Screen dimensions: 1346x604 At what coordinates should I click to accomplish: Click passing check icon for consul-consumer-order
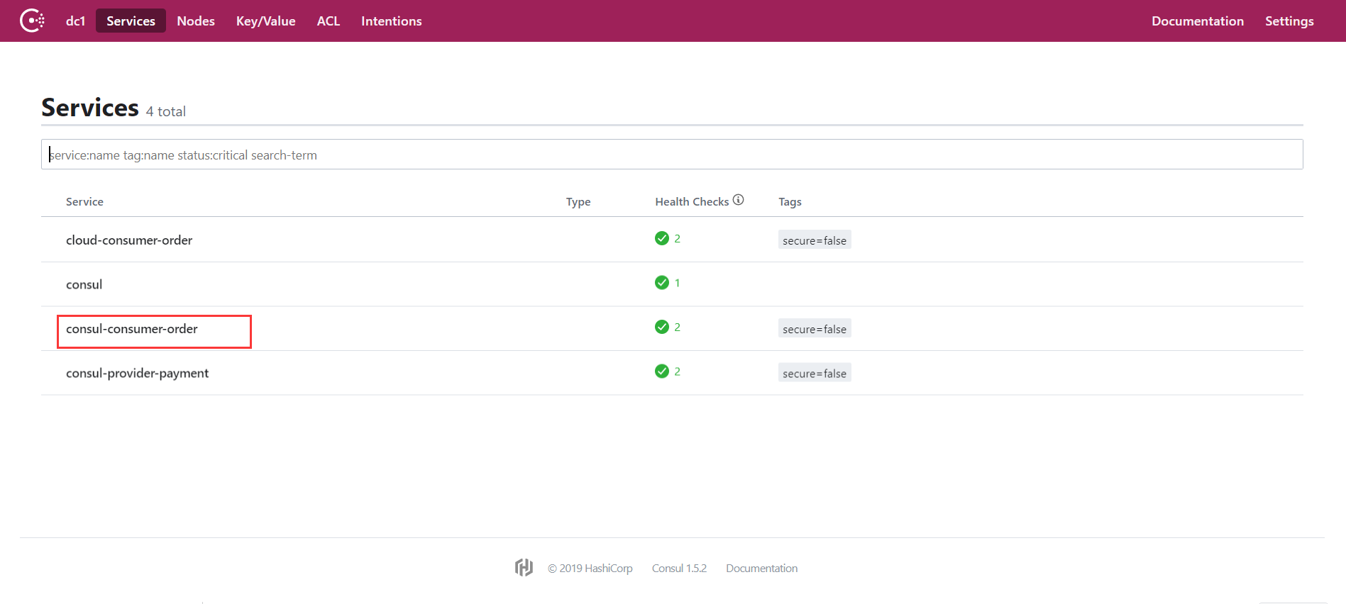[662, 327]
